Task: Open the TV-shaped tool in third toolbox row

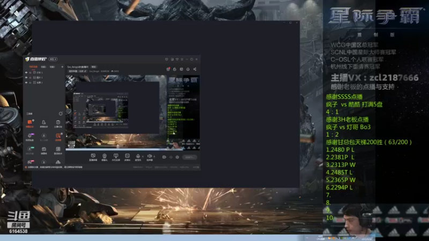Action: click(44, 150)
